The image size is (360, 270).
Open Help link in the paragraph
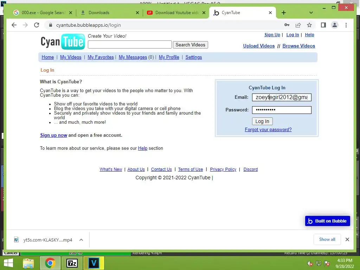pos(143,148)
